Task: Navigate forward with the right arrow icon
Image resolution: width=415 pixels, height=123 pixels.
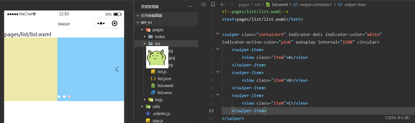Action: click(x=232, y=4)
